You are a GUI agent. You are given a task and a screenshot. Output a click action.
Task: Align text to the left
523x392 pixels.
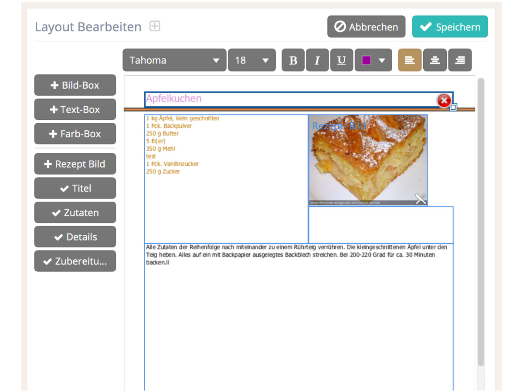click(x=410, y=60)
